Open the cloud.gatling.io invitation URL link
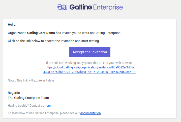 pyautogui.click(x=89, y=67)
